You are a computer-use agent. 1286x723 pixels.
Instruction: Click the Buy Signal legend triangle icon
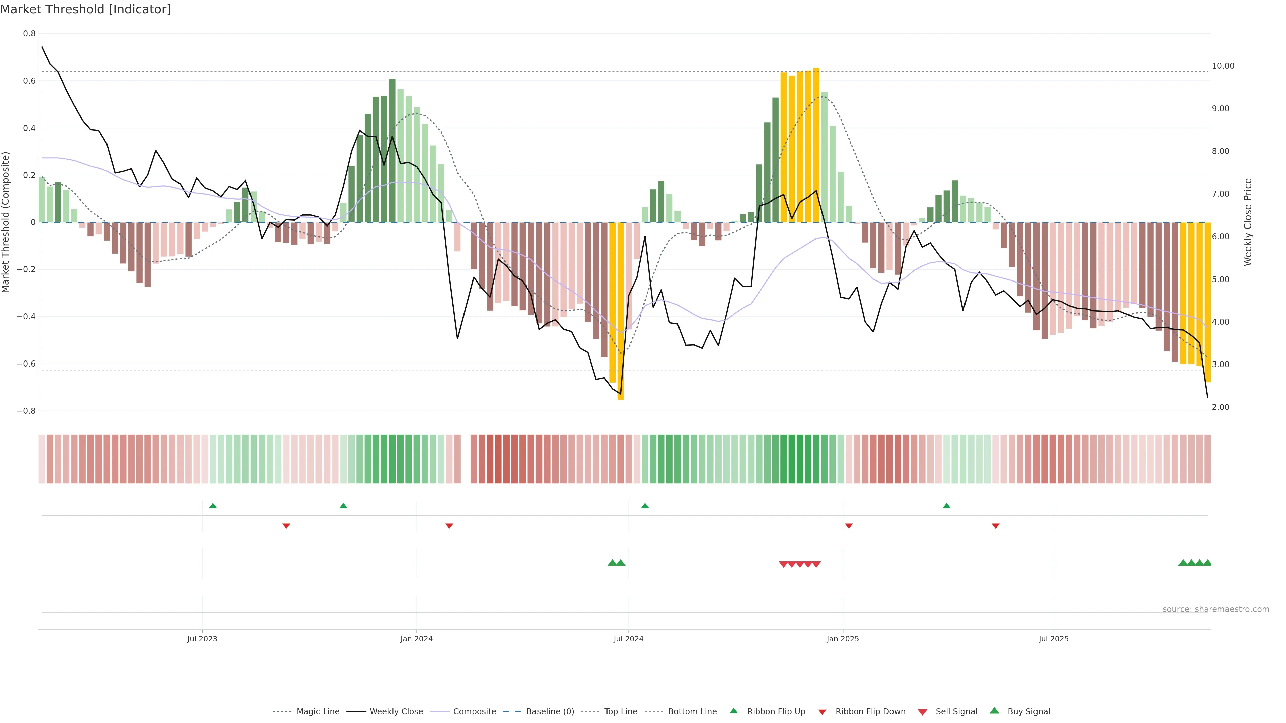click(994, 711)
